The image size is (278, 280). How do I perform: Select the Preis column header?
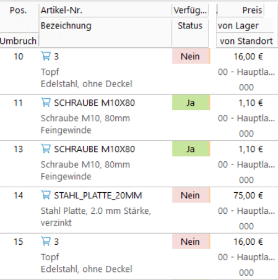click(252, 11)
